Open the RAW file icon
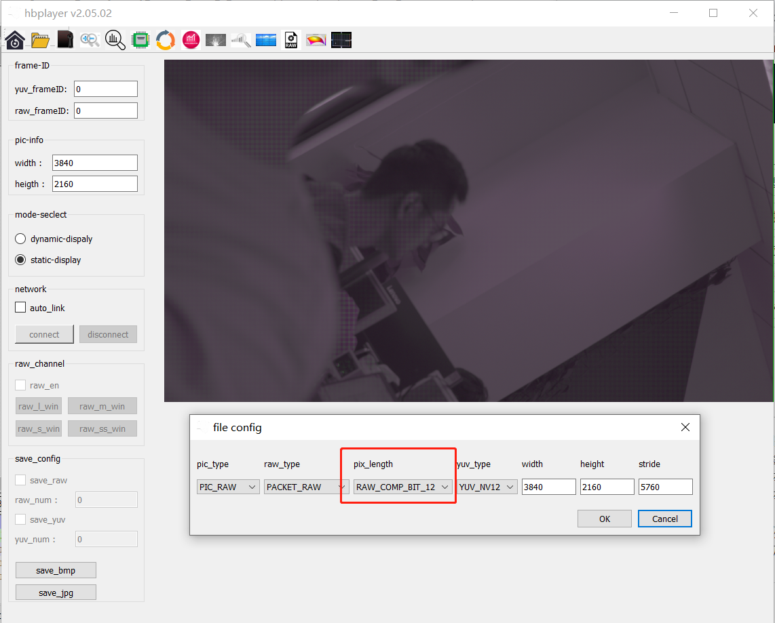The image size is (775, 623). coord(291,40)
